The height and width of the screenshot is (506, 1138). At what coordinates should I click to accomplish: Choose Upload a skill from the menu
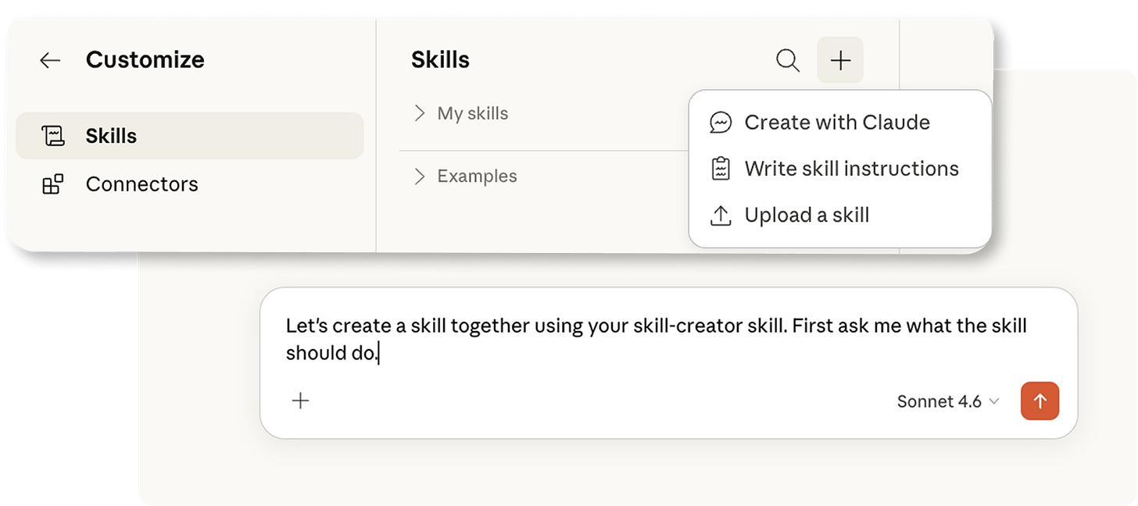point(840,215)
